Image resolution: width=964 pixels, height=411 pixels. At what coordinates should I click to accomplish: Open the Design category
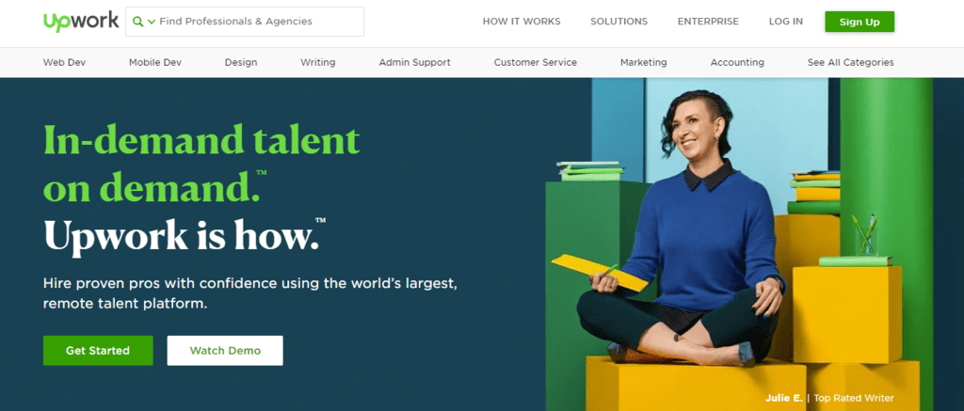[x=241, y=62]
